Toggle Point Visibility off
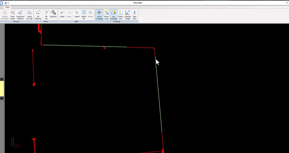Viewport: 289px width, 153px height. click(99, 15)
